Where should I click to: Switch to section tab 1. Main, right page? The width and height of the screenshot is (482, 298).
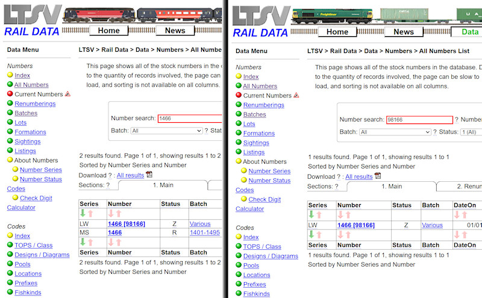click(392, 186)
